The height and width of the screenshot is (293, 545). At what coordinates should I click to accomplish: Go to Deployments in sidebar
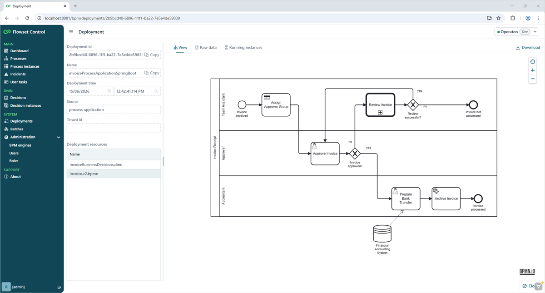pyautogui.click(x=21, y=121)
